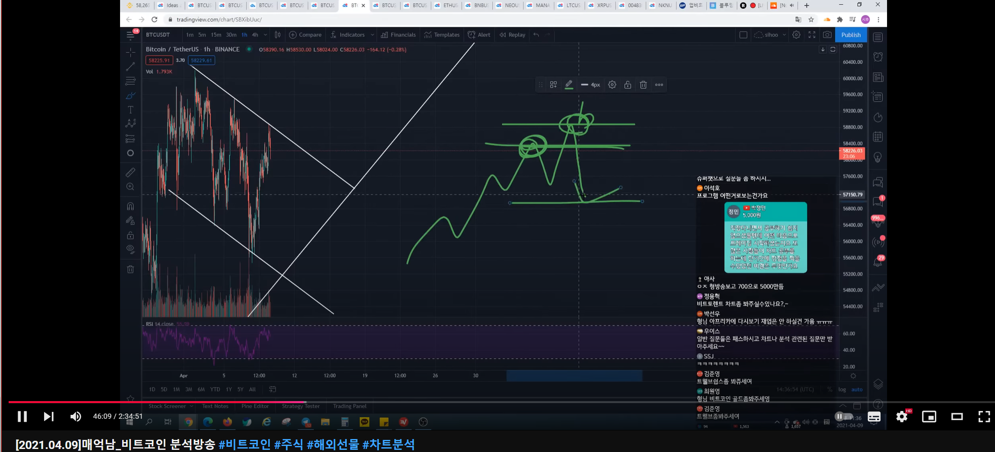
Task: Click the blue Publish button
Action: point(851,35)
